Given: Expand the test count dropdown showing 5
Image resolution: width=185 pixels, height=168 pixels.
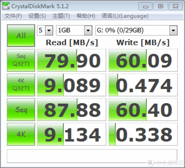Looking at the screenshot, I should (x=49, y=30).
